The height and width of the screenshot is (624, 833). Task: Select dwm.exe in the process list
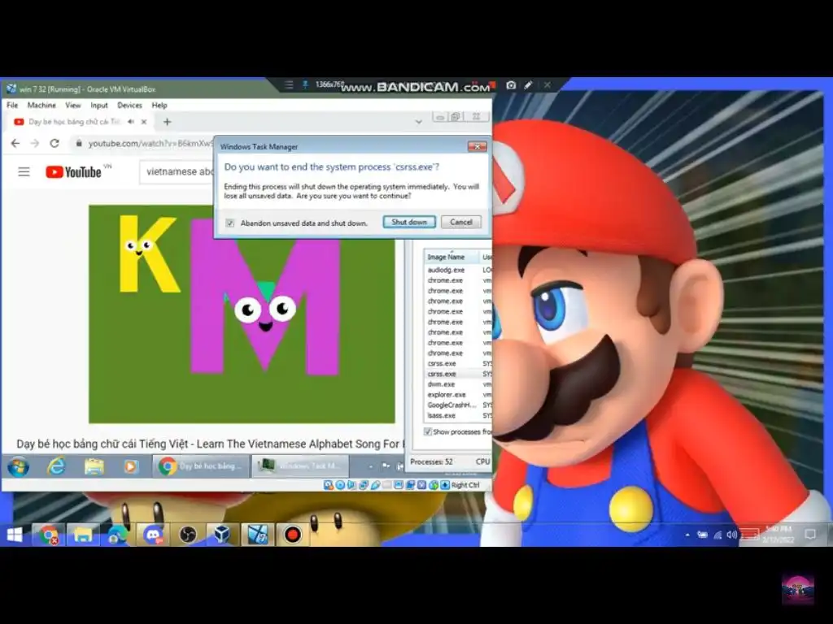pos(441,384)
